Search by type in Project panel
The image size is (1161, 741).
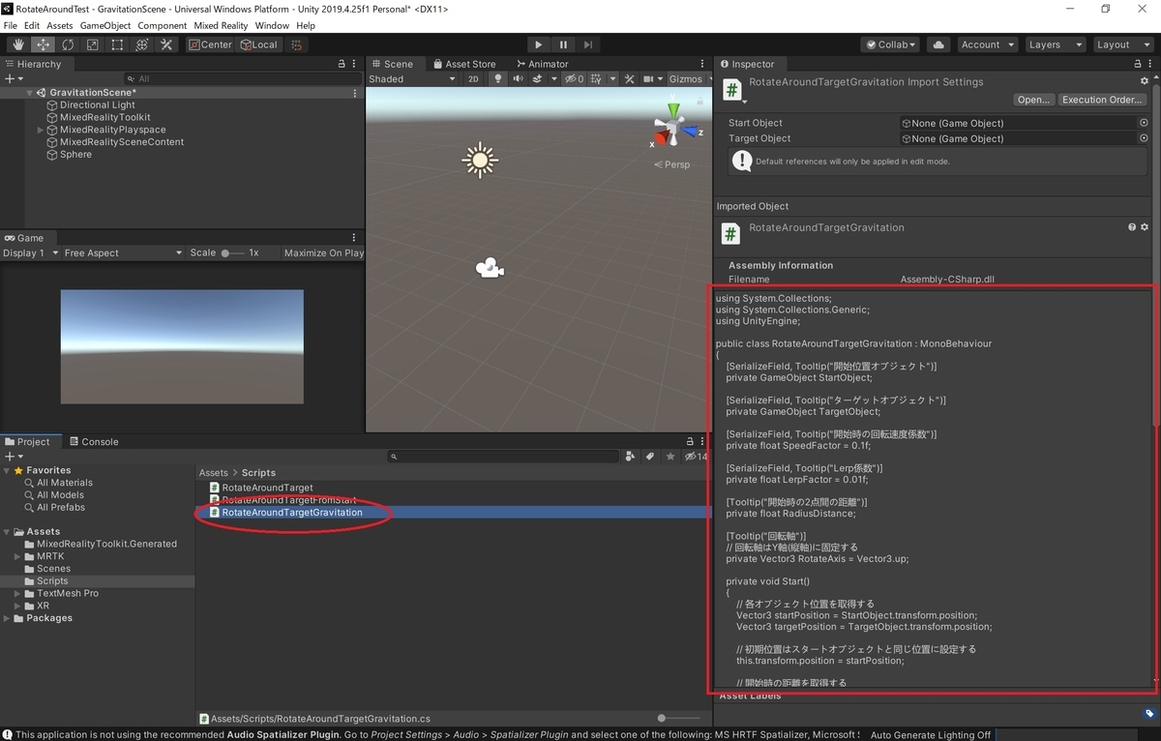pyautogui.click(x=631, y=457)
